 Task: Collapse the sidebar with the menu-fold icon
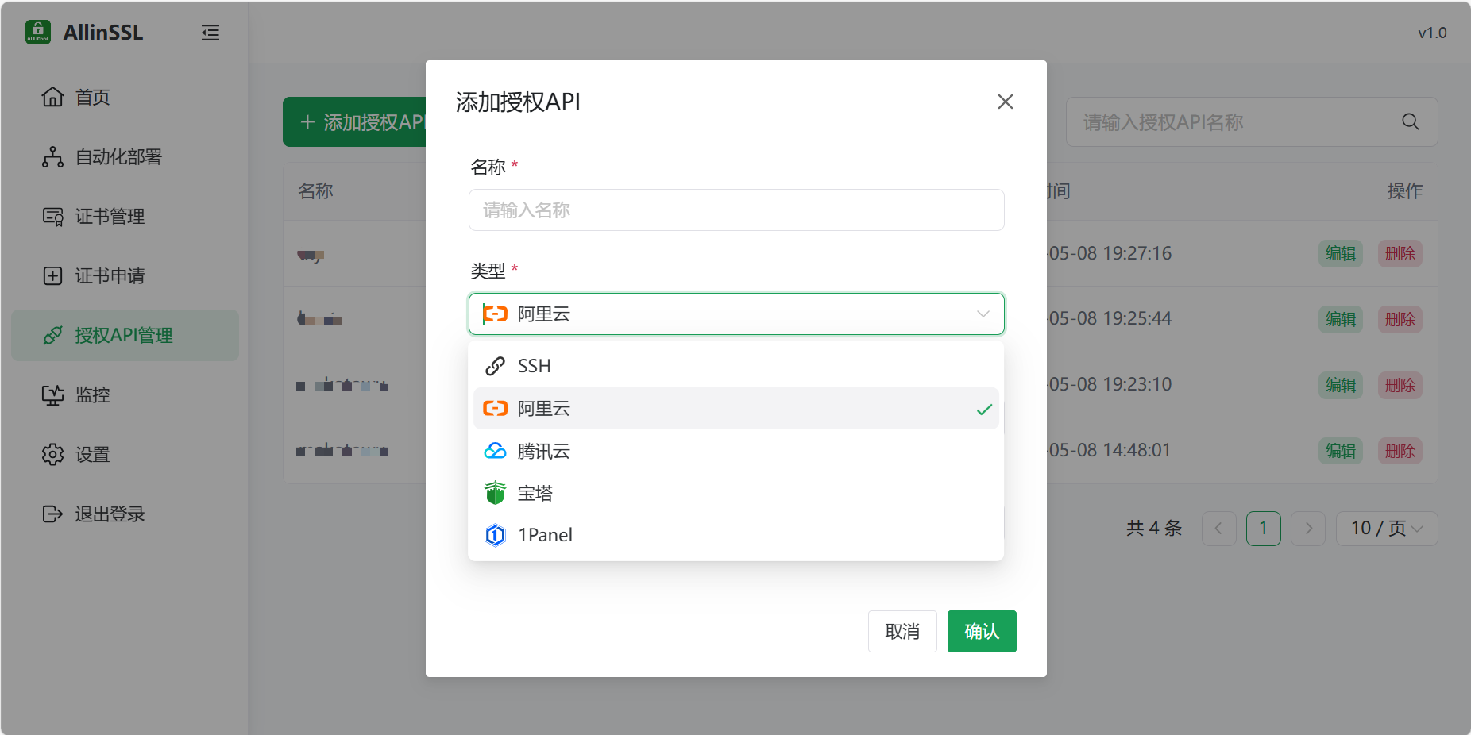210,33
